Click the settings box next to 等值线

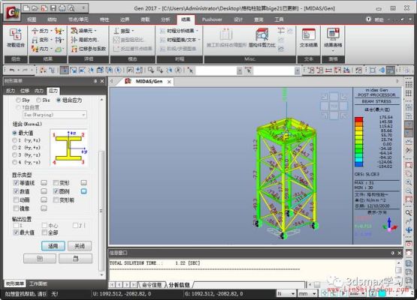(44, 183)
